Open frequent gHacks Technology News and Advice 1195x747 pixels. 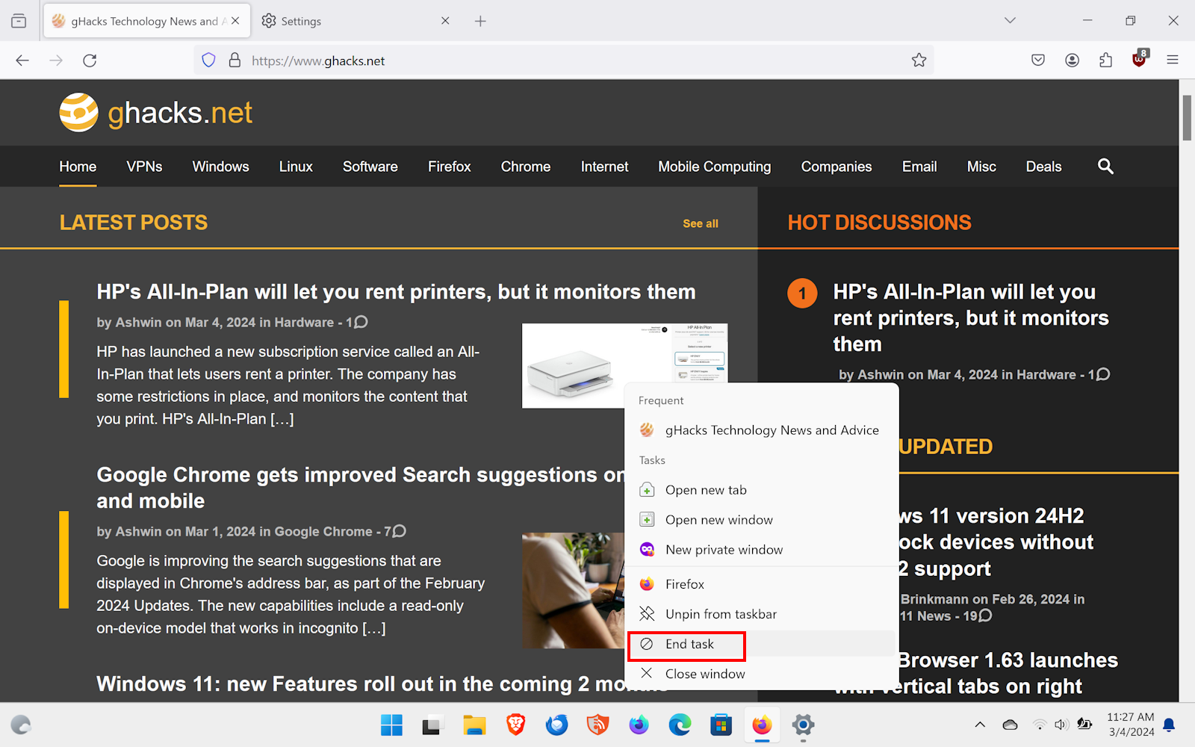[x=762, y=430]
